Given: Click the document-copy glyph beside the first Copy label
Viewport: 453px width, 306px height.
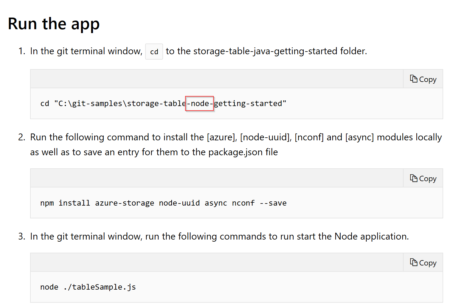Looking at the screenshot, I should [x=414, y=78].
